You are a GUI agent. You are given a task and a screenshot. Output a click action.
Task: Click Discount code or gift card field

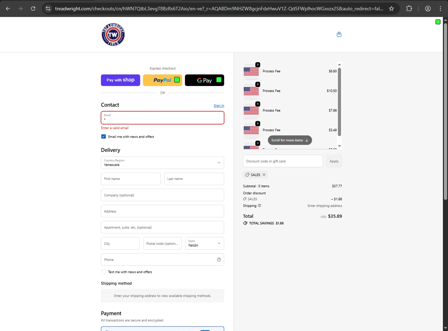tap(283, 161)
